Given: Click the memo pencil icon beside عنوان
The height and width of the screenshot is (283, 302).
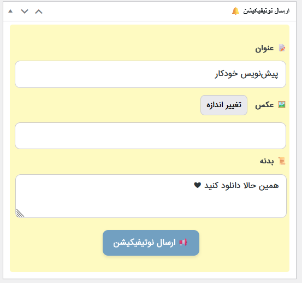Looking at the screenshot, I should pos(282,48).
